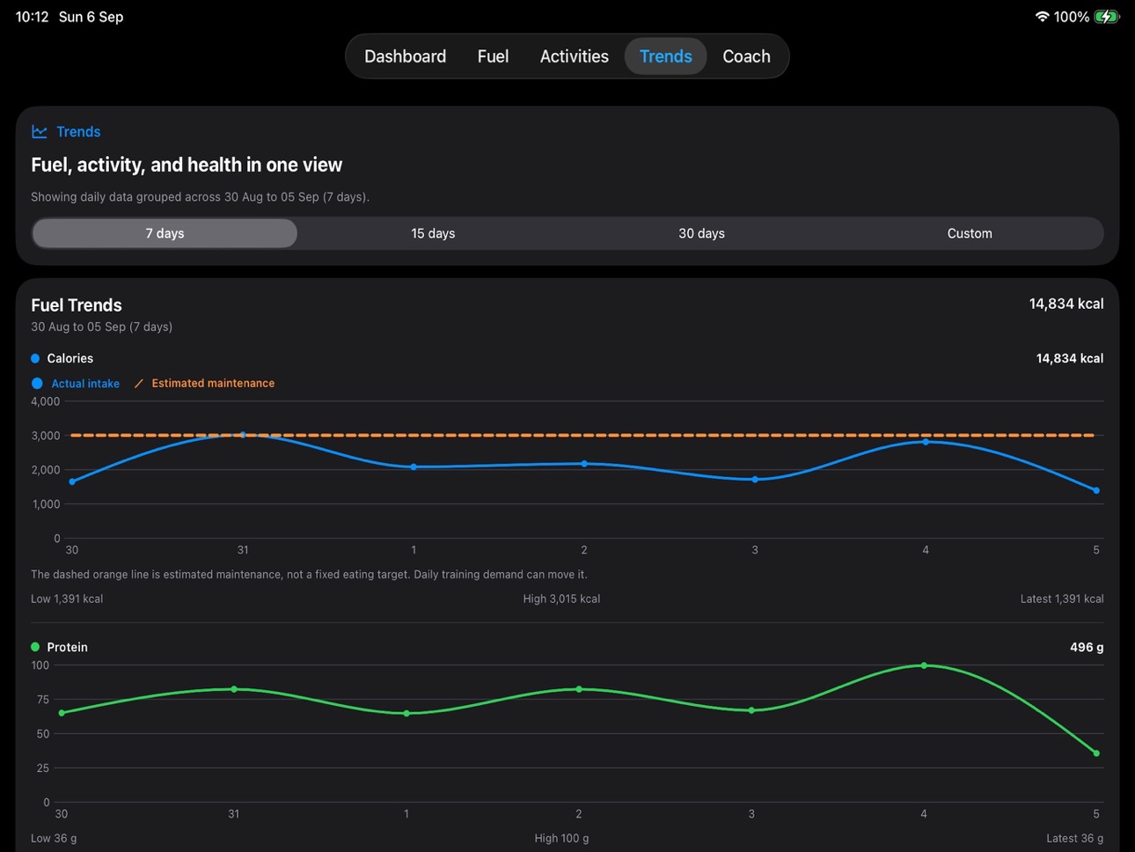Toggle the Estimated maintenance legend label
Image resolution: width=1135 pixels, height=852 pixels.
click(213, 384)
